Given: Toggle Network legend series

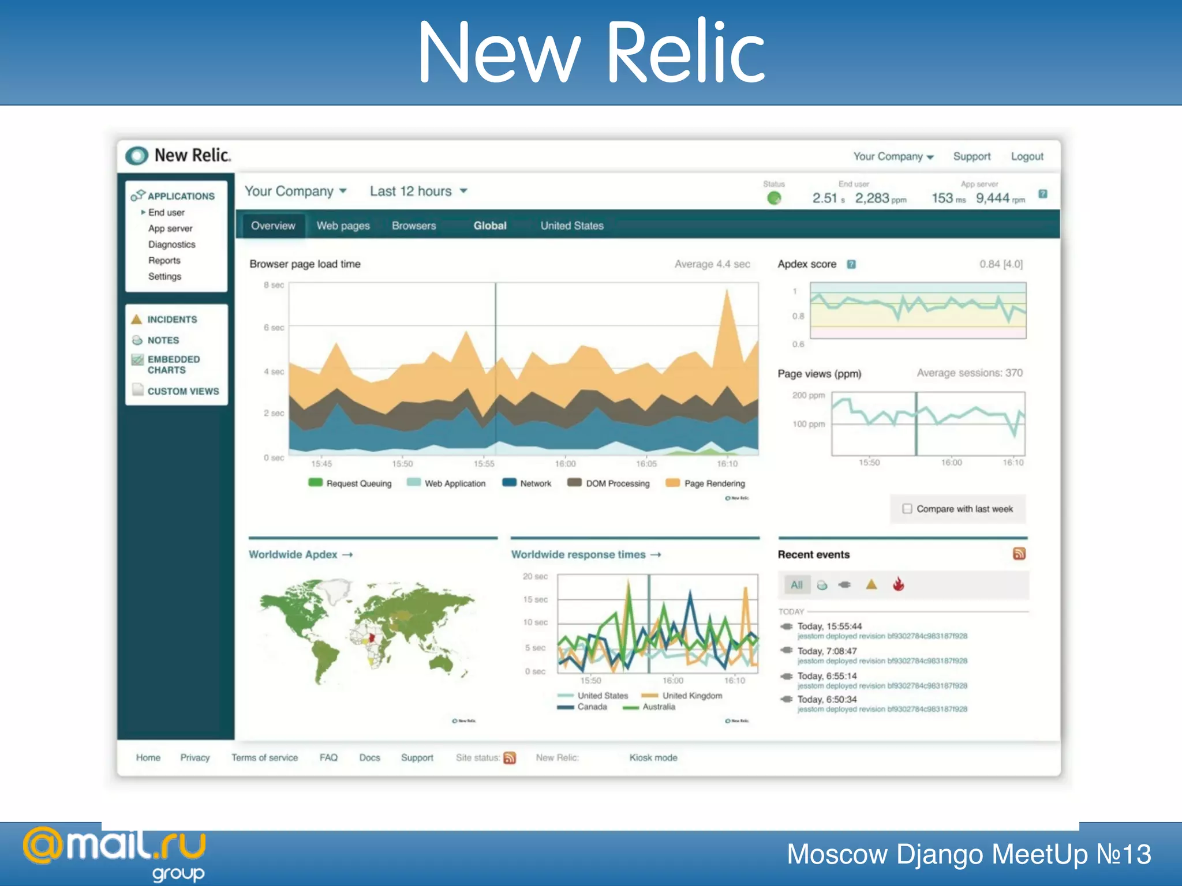Looking at the screenshot, I should 527,483.
